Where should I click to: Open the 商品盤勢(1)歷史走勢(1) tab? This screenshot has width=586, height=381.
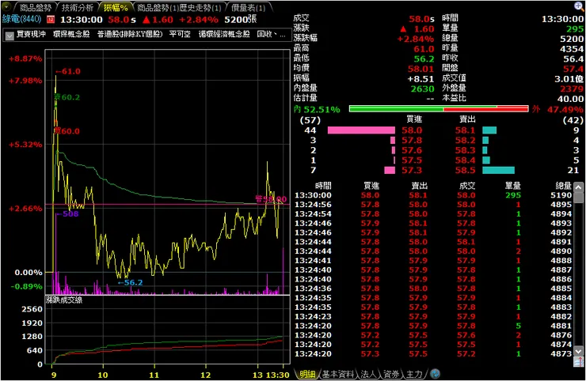tap(179, 7)
